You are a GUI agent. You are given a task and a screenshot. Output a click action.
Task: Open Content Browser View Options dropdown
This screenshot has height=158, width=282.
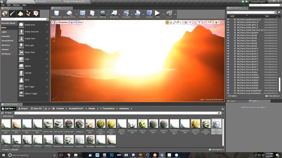pyautogui.click(x=216, y=150)
